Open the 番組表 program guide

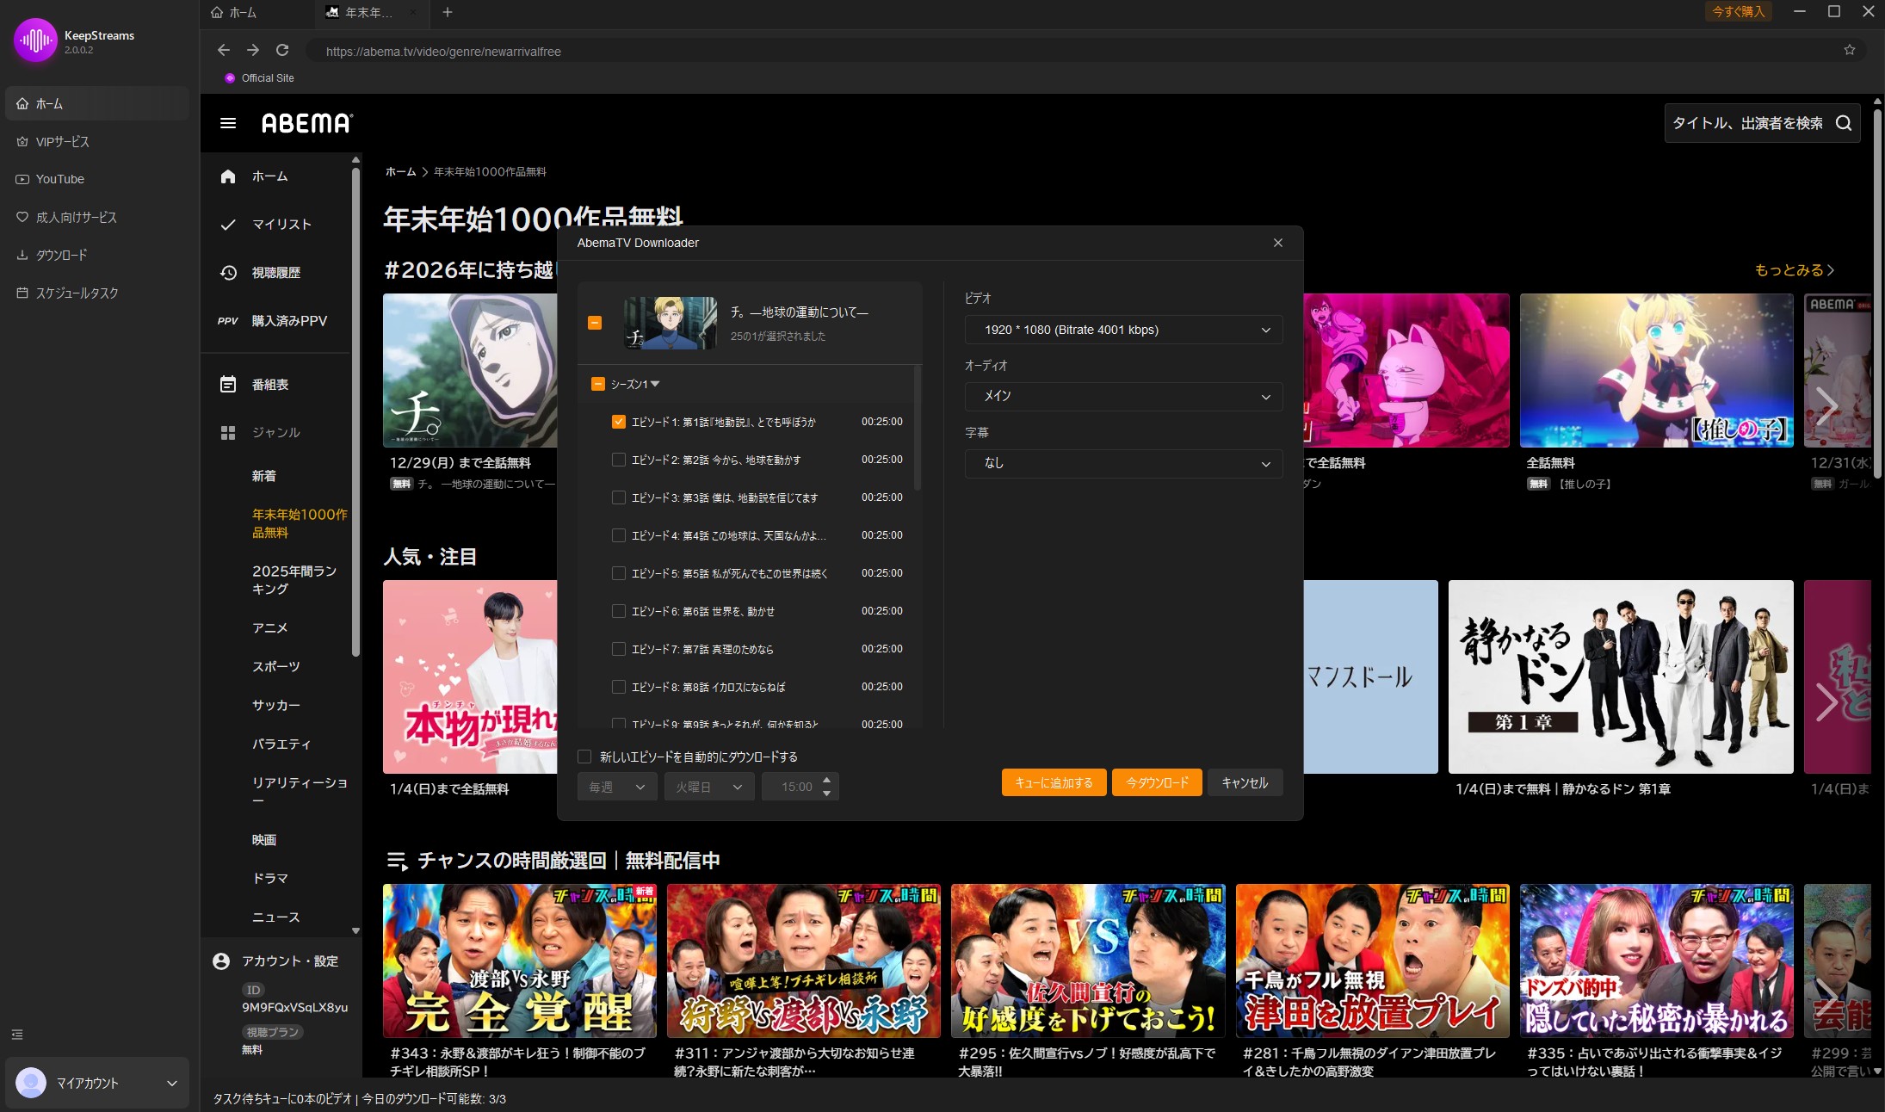(269, 385)
